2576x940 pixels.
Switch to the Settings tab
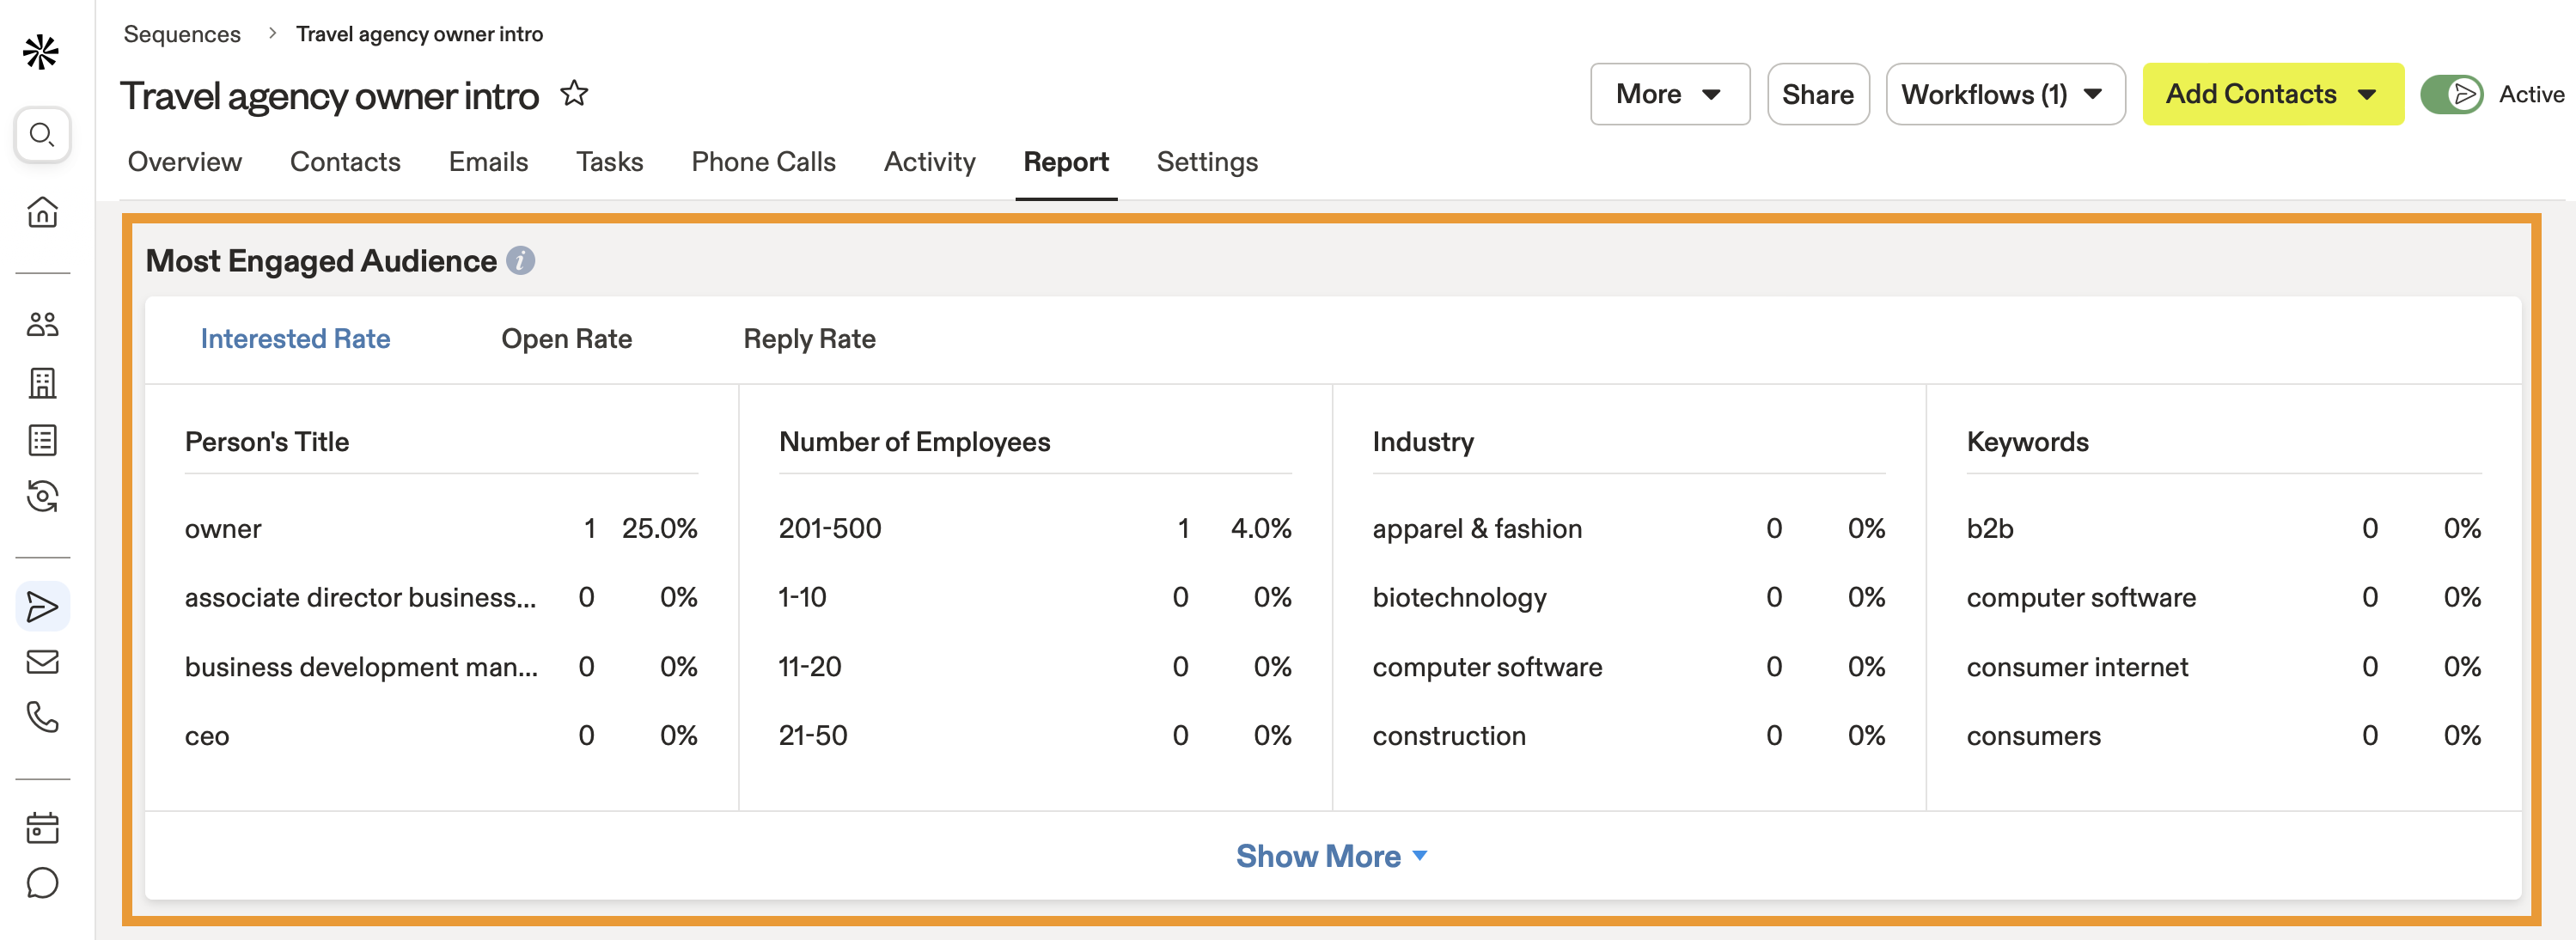(x=1207, y=162)
